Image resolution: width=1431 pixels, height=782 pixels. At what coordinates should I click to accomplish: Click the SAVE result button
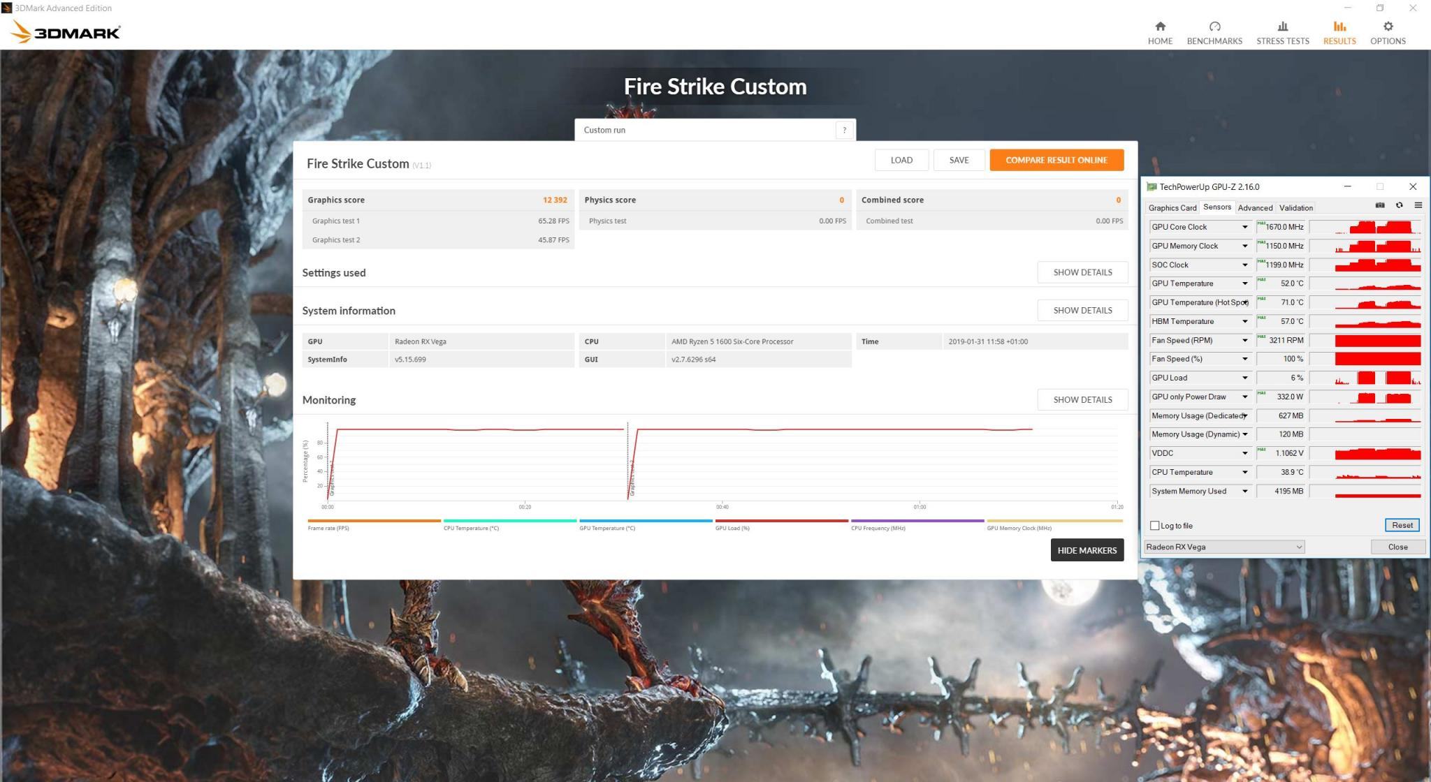(x=959, y=160)
